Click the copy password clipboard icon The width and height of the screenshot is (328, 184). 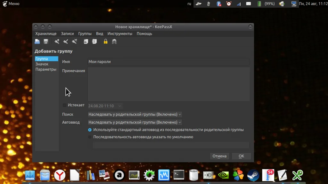tap(94, 42)
